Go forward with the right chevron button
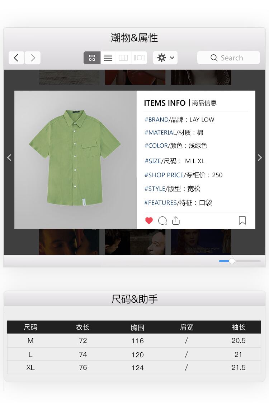Image resolution: width=269 pixels, height=403 pixels. [x=33, y=58]
